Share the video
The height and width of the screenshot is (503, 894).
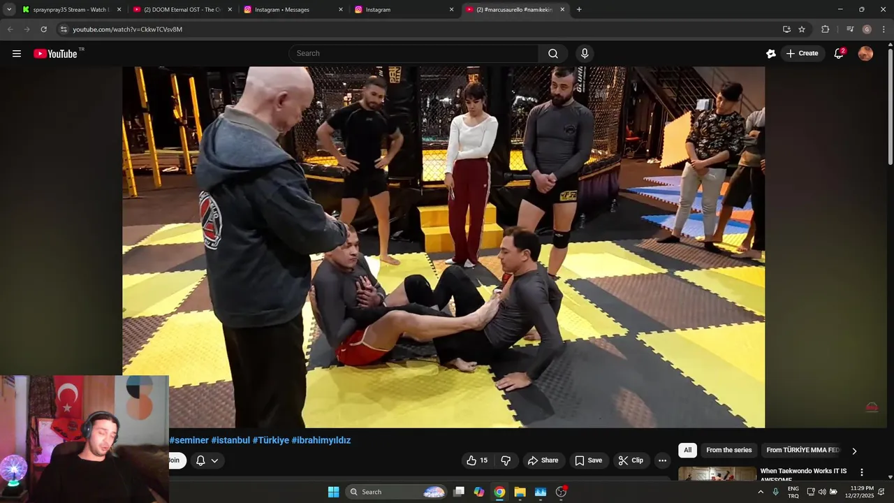tap(543, 460)
